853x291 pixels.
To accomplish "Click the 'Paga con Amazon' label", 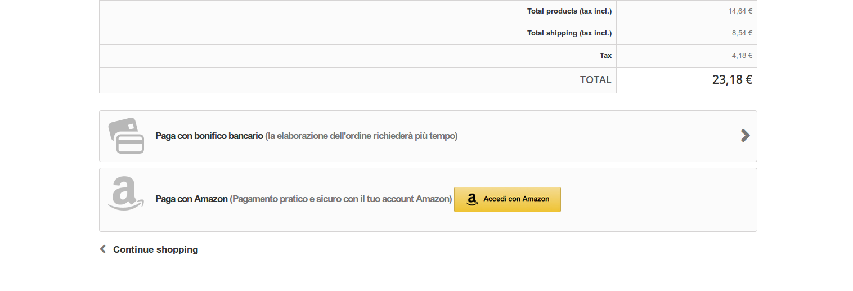I will 191,199.
